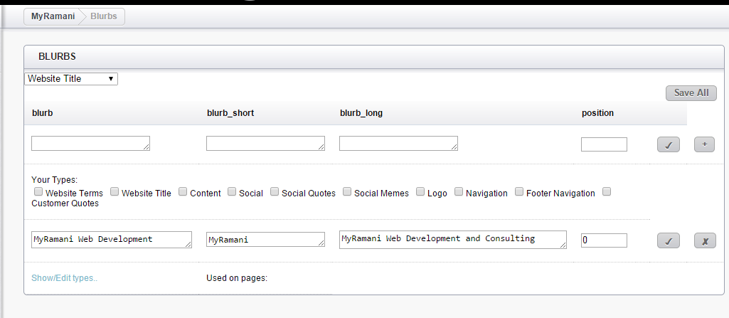The width and height of the screenshot is (729, 318).
Task: Click the checkmark save icon in the new blurb row
Action: (669, 144)
